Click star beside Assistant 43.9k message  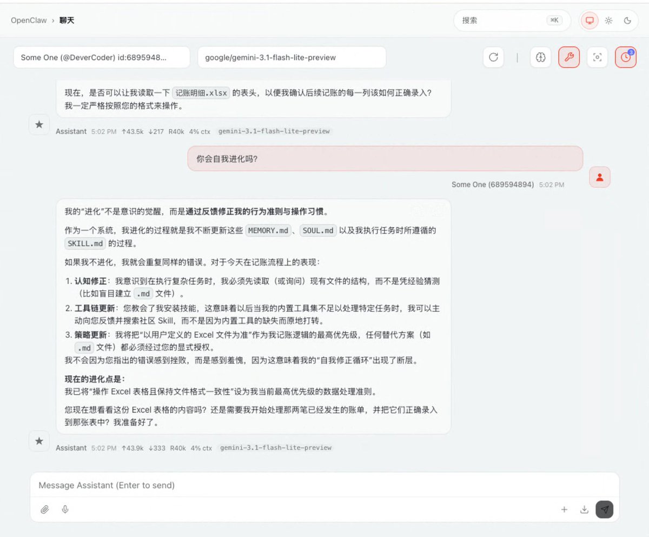[39, 441]
